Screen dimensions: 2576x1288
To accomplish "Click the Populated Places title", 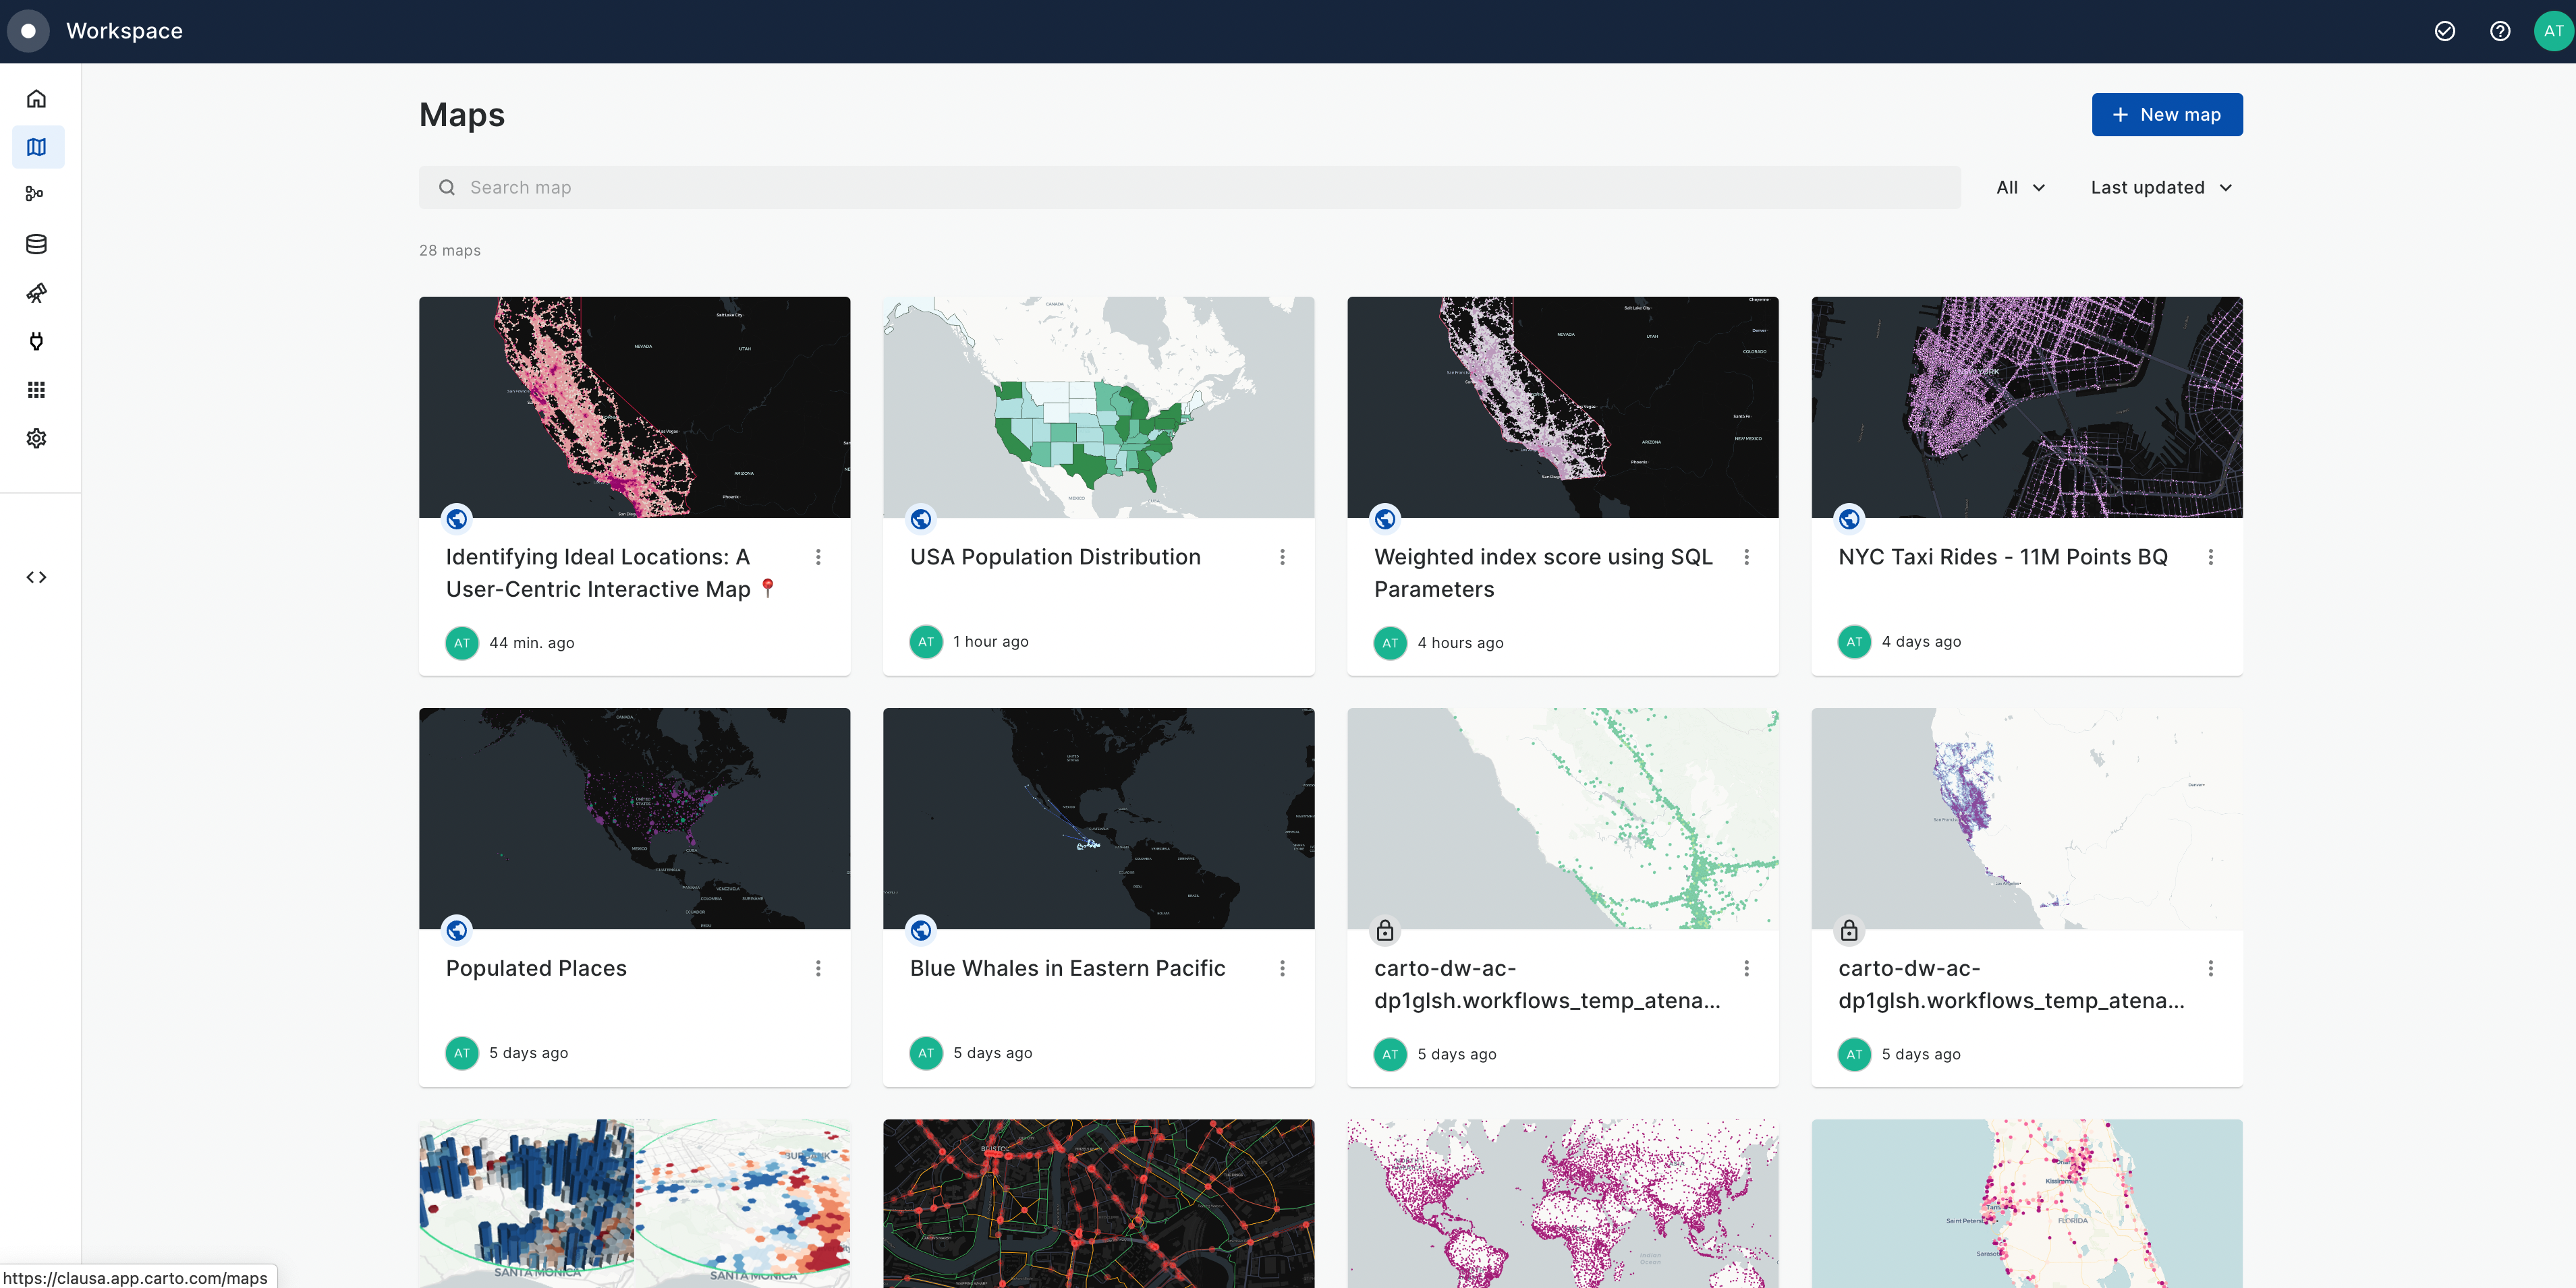I will [x=536, y=968].
